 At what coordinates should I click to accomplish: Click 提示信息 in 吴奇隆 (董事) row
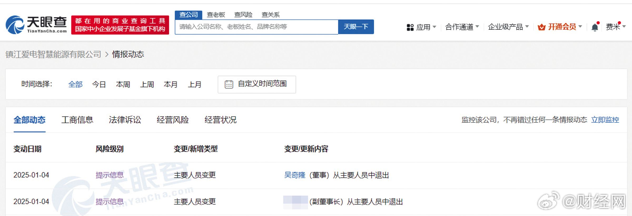[x=110, y=175]
